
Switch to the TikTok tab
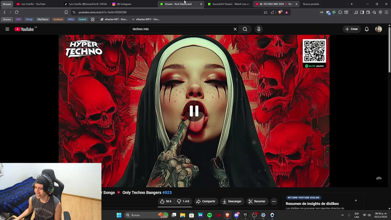click(x=86, y=4)
